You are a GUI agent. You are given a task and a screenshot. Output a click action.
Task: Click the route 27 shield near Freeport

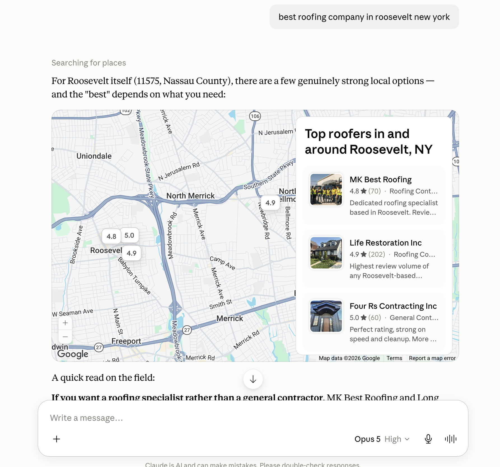coord(99,347)
